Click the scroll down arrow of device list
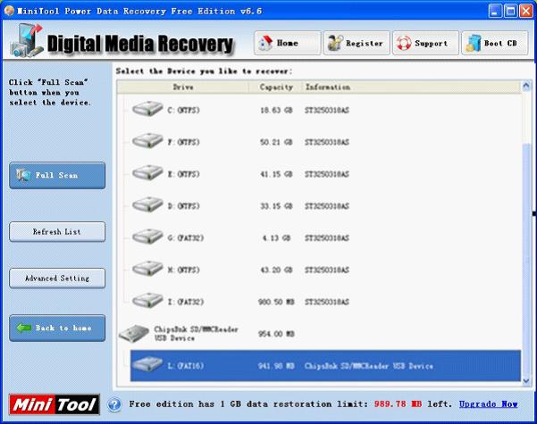The width and height of the screenshot is (537, 424). click(x=526, y=381)
